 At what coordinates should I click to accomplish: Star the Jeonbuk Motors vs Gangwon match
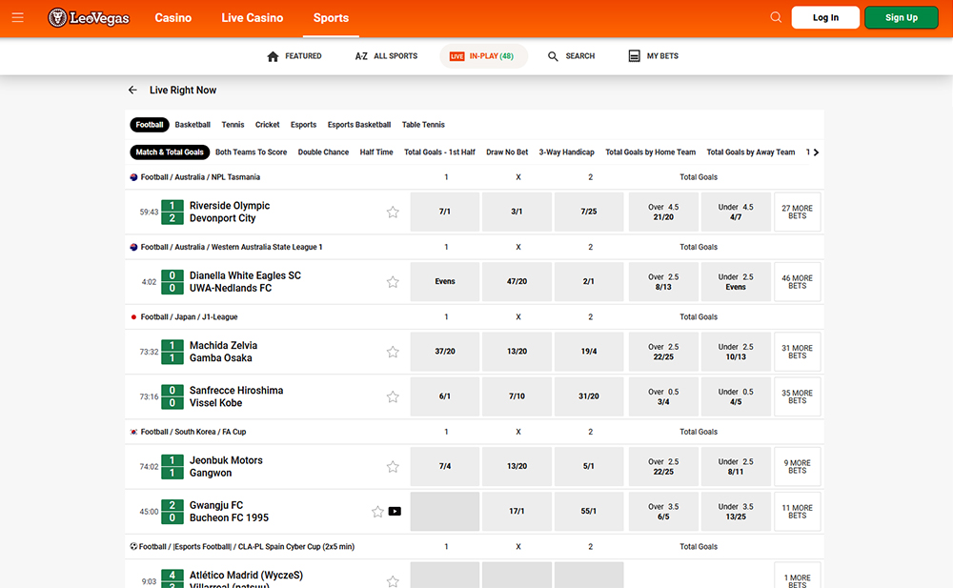point(393,467)
